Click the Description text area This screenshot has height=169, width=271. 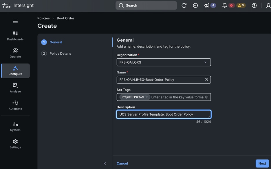(x=164, y=114)
